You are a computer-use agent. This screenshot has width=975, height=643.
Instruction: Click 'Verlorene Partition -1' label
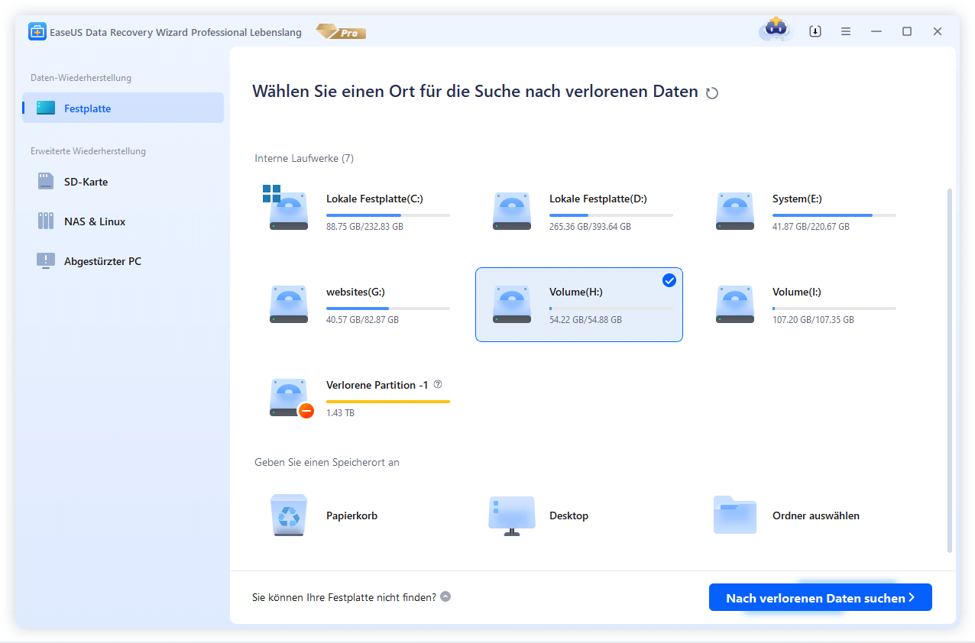377,385
